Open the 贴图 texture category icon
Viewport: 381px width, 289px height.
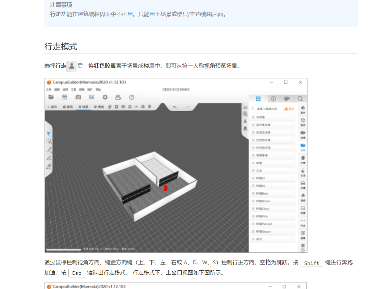coord(303,147)
